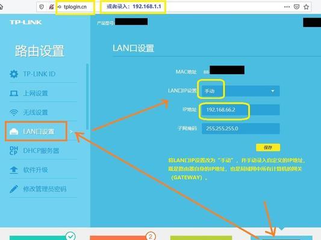Click the sidebar vertical scrollbar

(87, 96)
